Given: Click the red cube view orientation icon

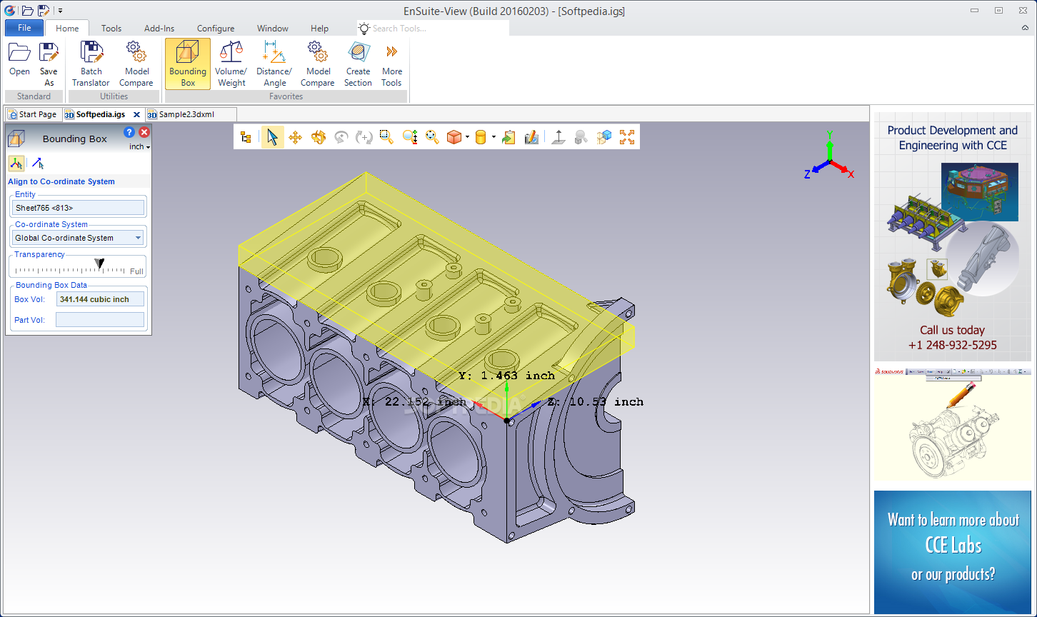Looking at the screenshot, I should (454, 137).
